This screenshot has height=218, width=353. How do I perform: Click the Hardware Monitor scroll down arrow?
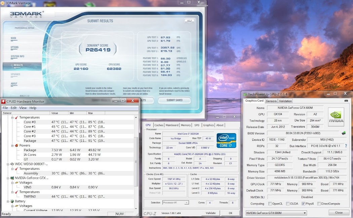(136, 209)
